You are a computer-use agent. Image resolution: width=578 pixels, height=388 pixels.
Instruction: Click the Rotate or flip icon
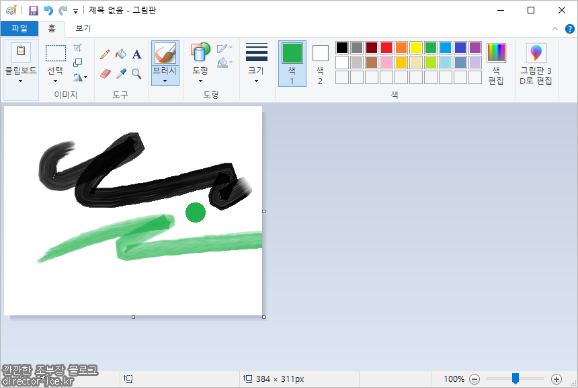pyautogui.click(x=78, y=77)
